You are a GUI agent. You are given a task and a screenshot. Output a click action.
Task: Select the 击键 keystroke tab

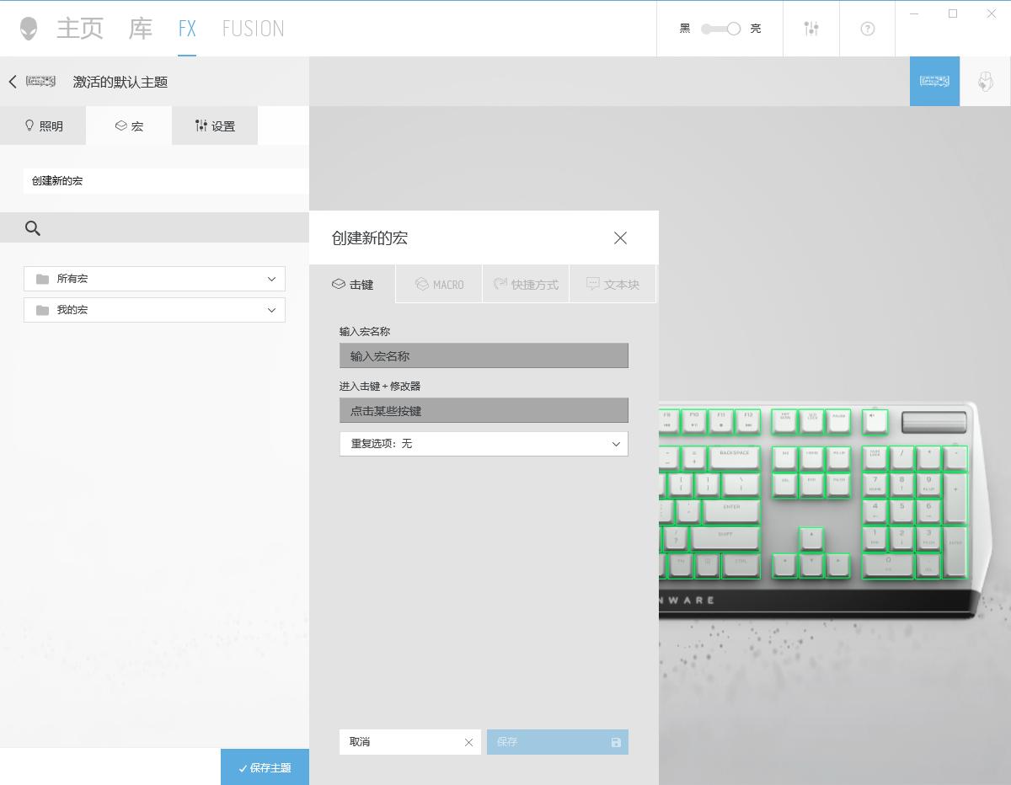pyautogui.click(x=352, y=285)
